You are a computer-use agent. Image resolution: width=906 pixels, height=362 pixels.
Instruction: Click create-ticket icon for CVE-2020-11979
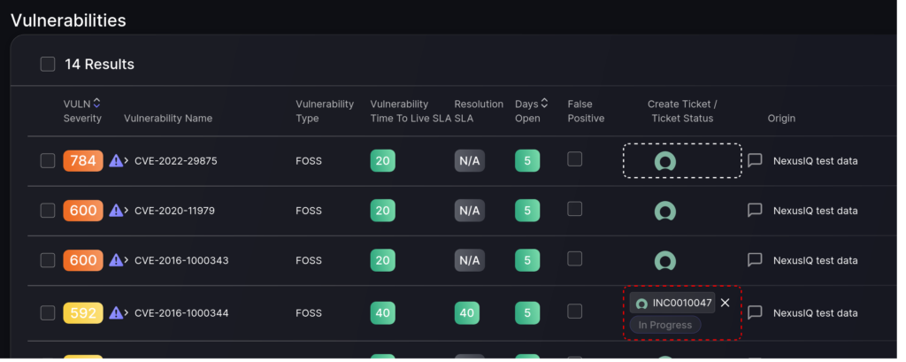(665, 211)
